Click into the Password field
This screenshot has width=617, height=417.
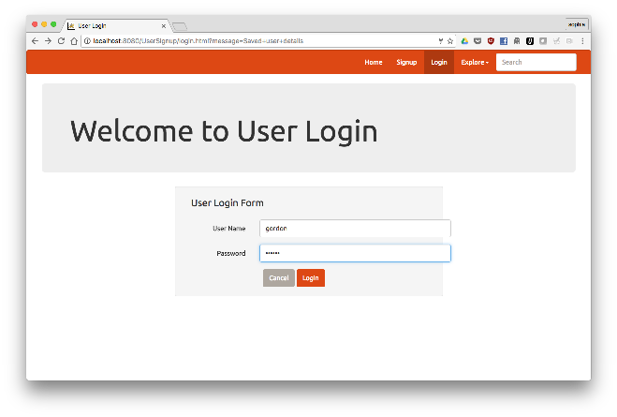click(x=355, y=253)
